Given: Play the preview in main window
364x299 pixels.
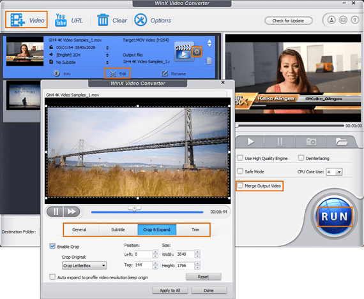Looking at the screenshot, I should tap(250, 142).
